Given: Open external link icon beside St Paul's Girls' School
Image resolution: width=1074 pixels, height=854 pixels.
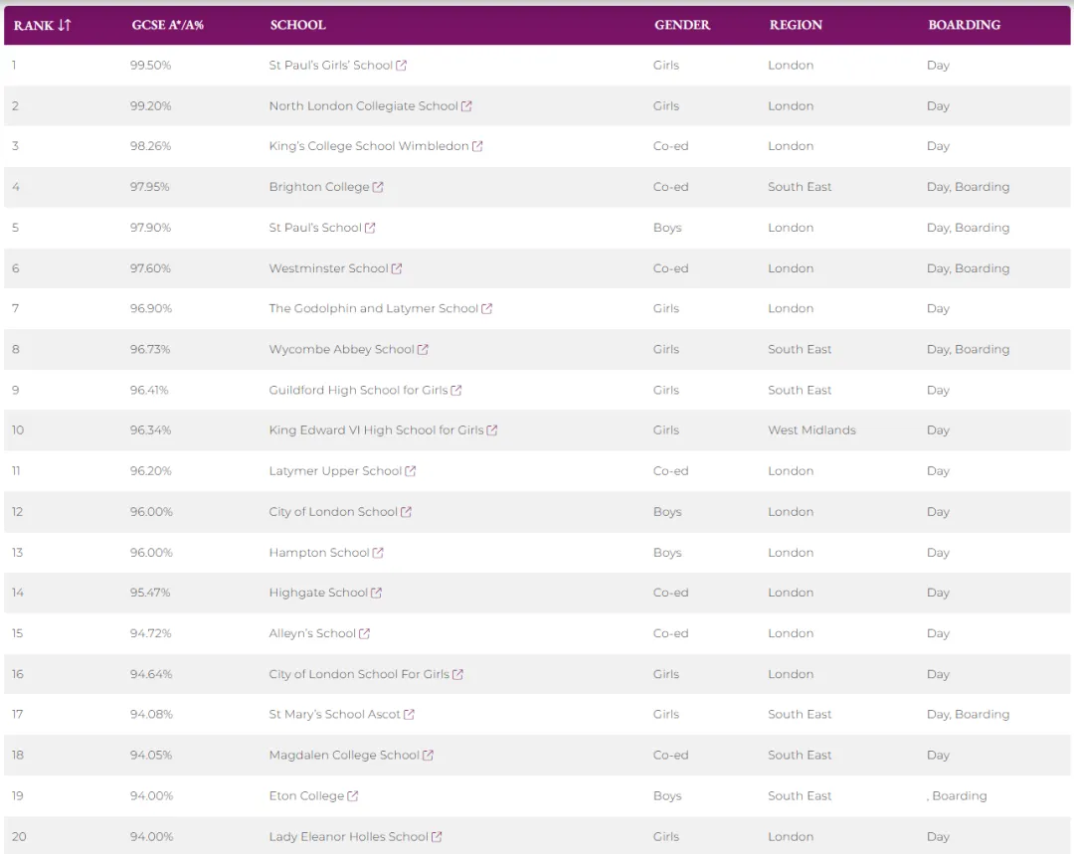Looking at the screenshot, I should [402, 65].
